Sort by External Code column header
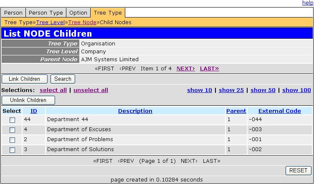This screenshot has height=184, width=314. [279, 111]
